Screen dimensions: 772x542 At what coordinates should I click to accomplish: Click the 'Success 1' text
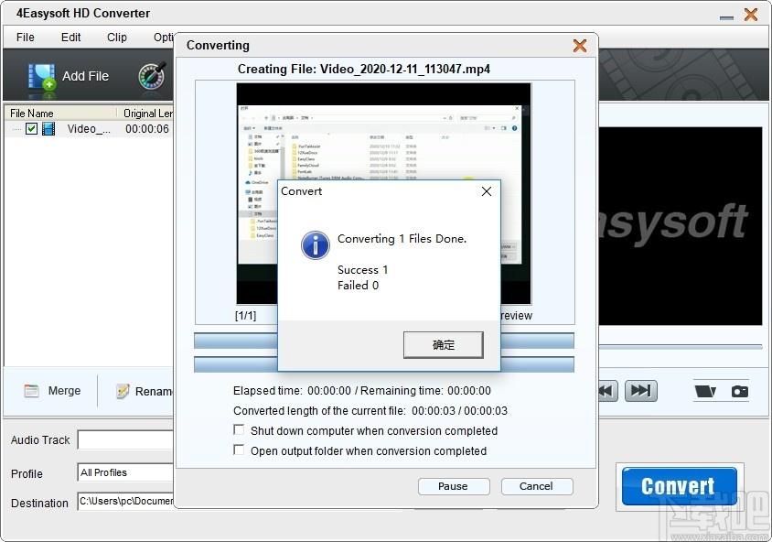pyautogui.click(x=363, y=270)
